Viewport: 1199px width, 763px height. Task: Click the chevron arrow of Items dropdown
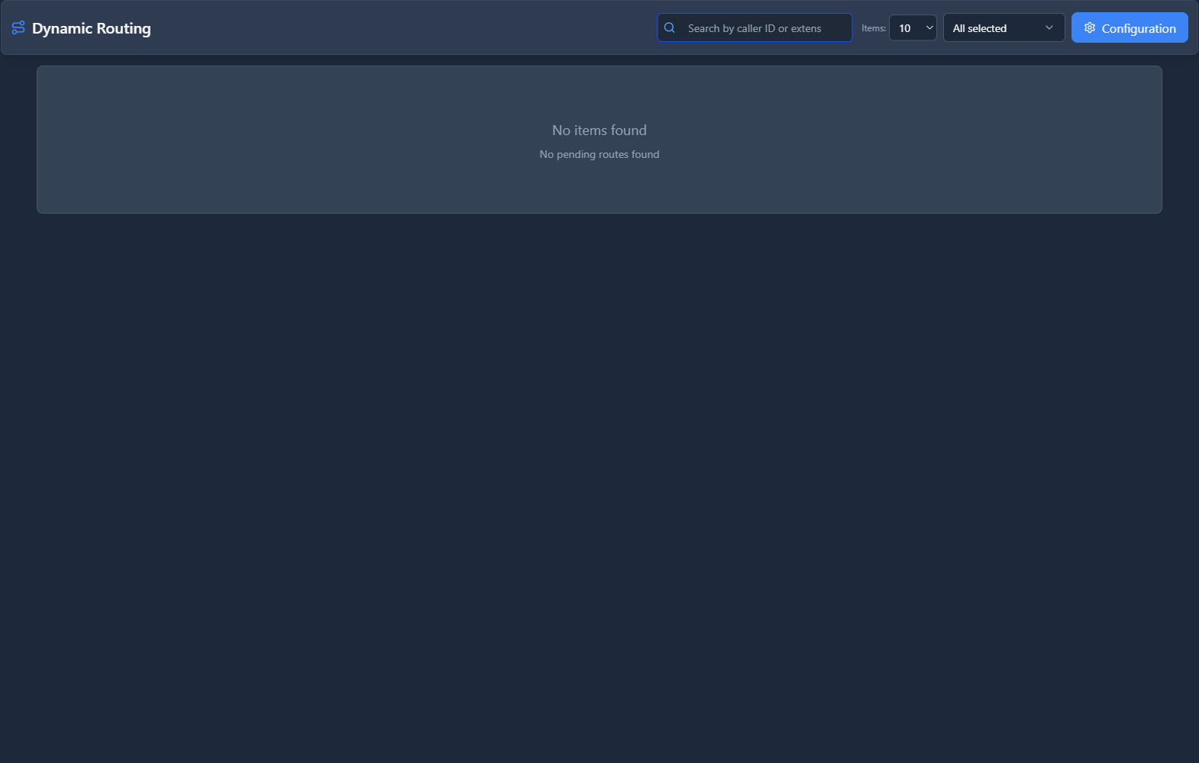coord(929,28)
